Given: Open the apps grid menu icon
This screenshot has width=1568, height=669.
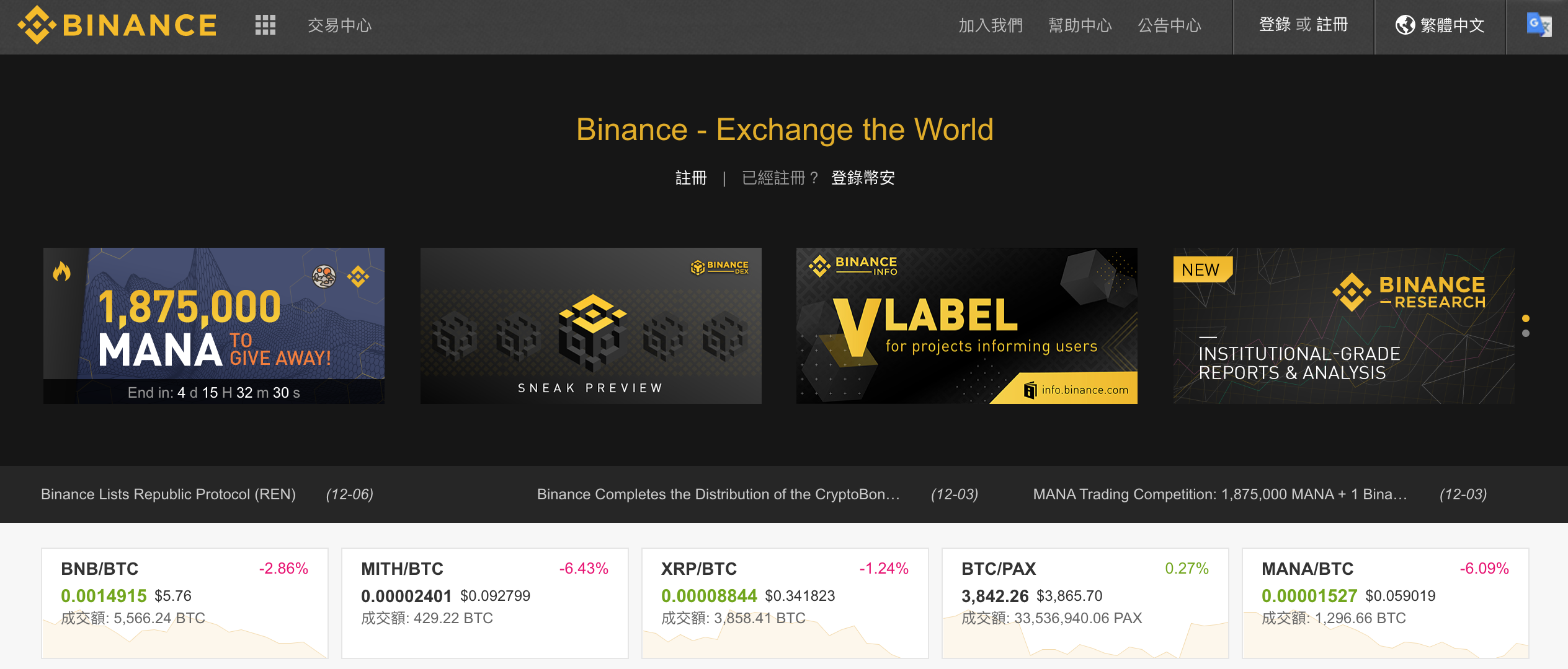Looking at the screenshot, I should point(265,25).
